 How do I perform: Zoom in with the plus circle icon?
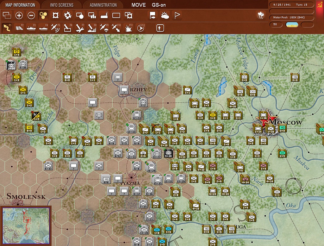(19, 15)
